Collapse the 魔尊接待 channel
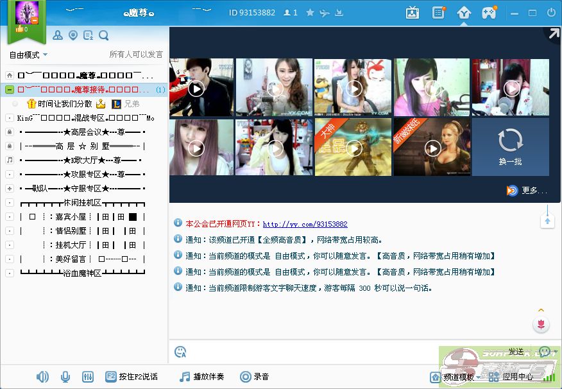562x389 pixels. coord(10,90)
